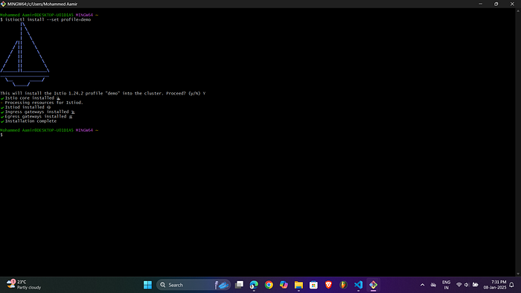
Task: Open the weather widget showing 23°C
Action: (x=24, y=284)
